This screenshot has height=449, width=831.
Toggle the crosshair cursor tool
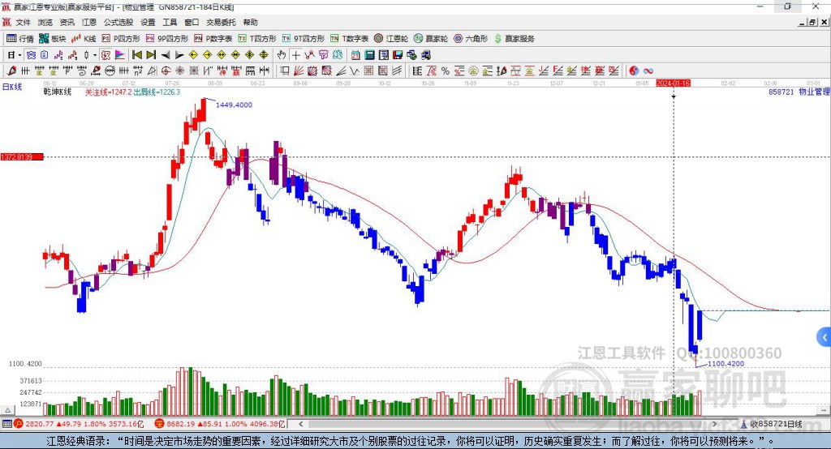[x=295, y=55]
